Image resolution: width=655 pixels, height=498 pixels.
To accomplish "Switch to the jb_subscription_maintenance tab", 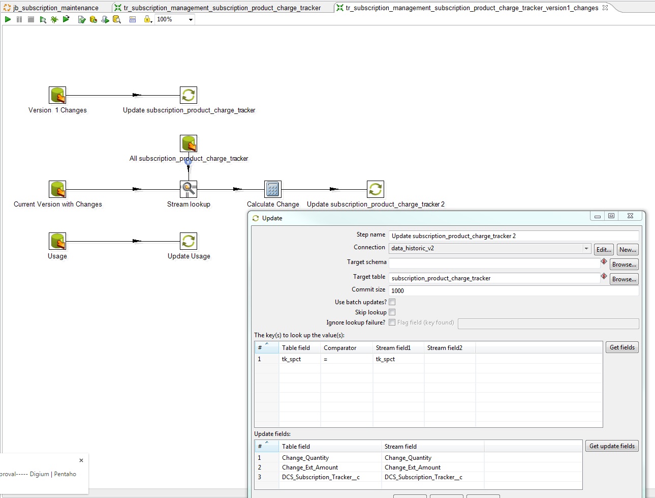I will point(56,8).
